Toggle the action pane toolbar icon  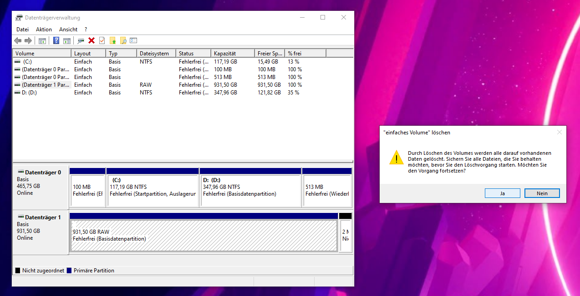67,40
